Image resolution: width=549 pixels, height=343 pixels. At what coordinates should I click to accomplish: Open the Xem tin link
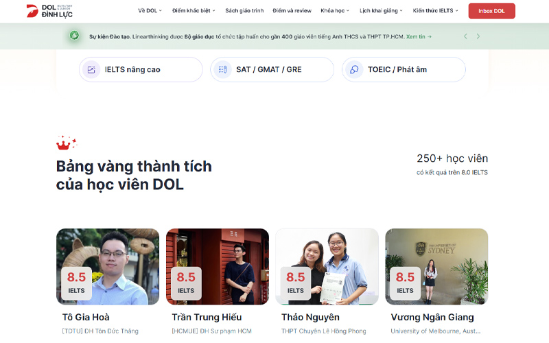[419, 36]
